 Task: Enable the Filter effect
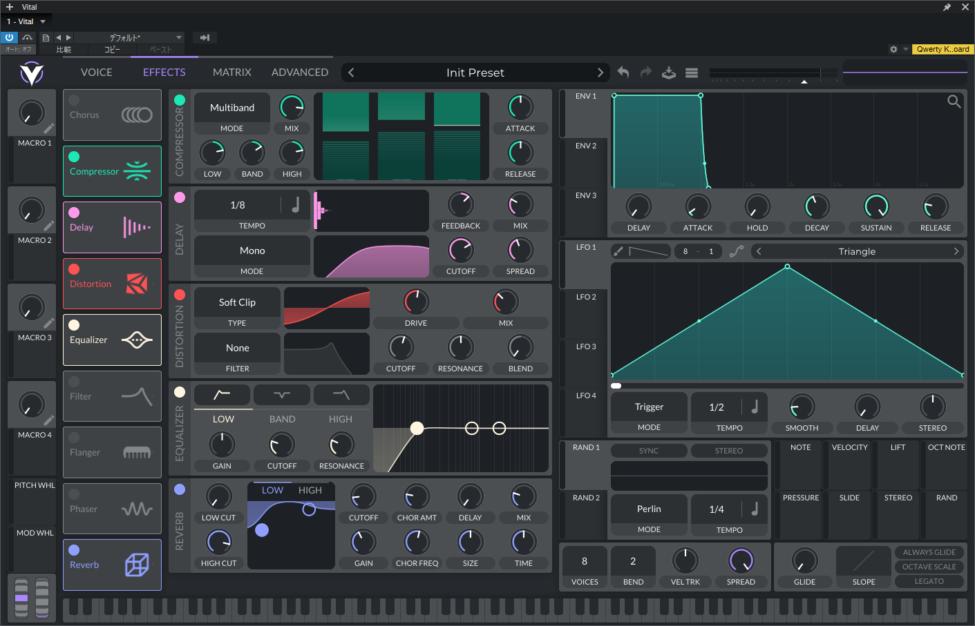74,382
